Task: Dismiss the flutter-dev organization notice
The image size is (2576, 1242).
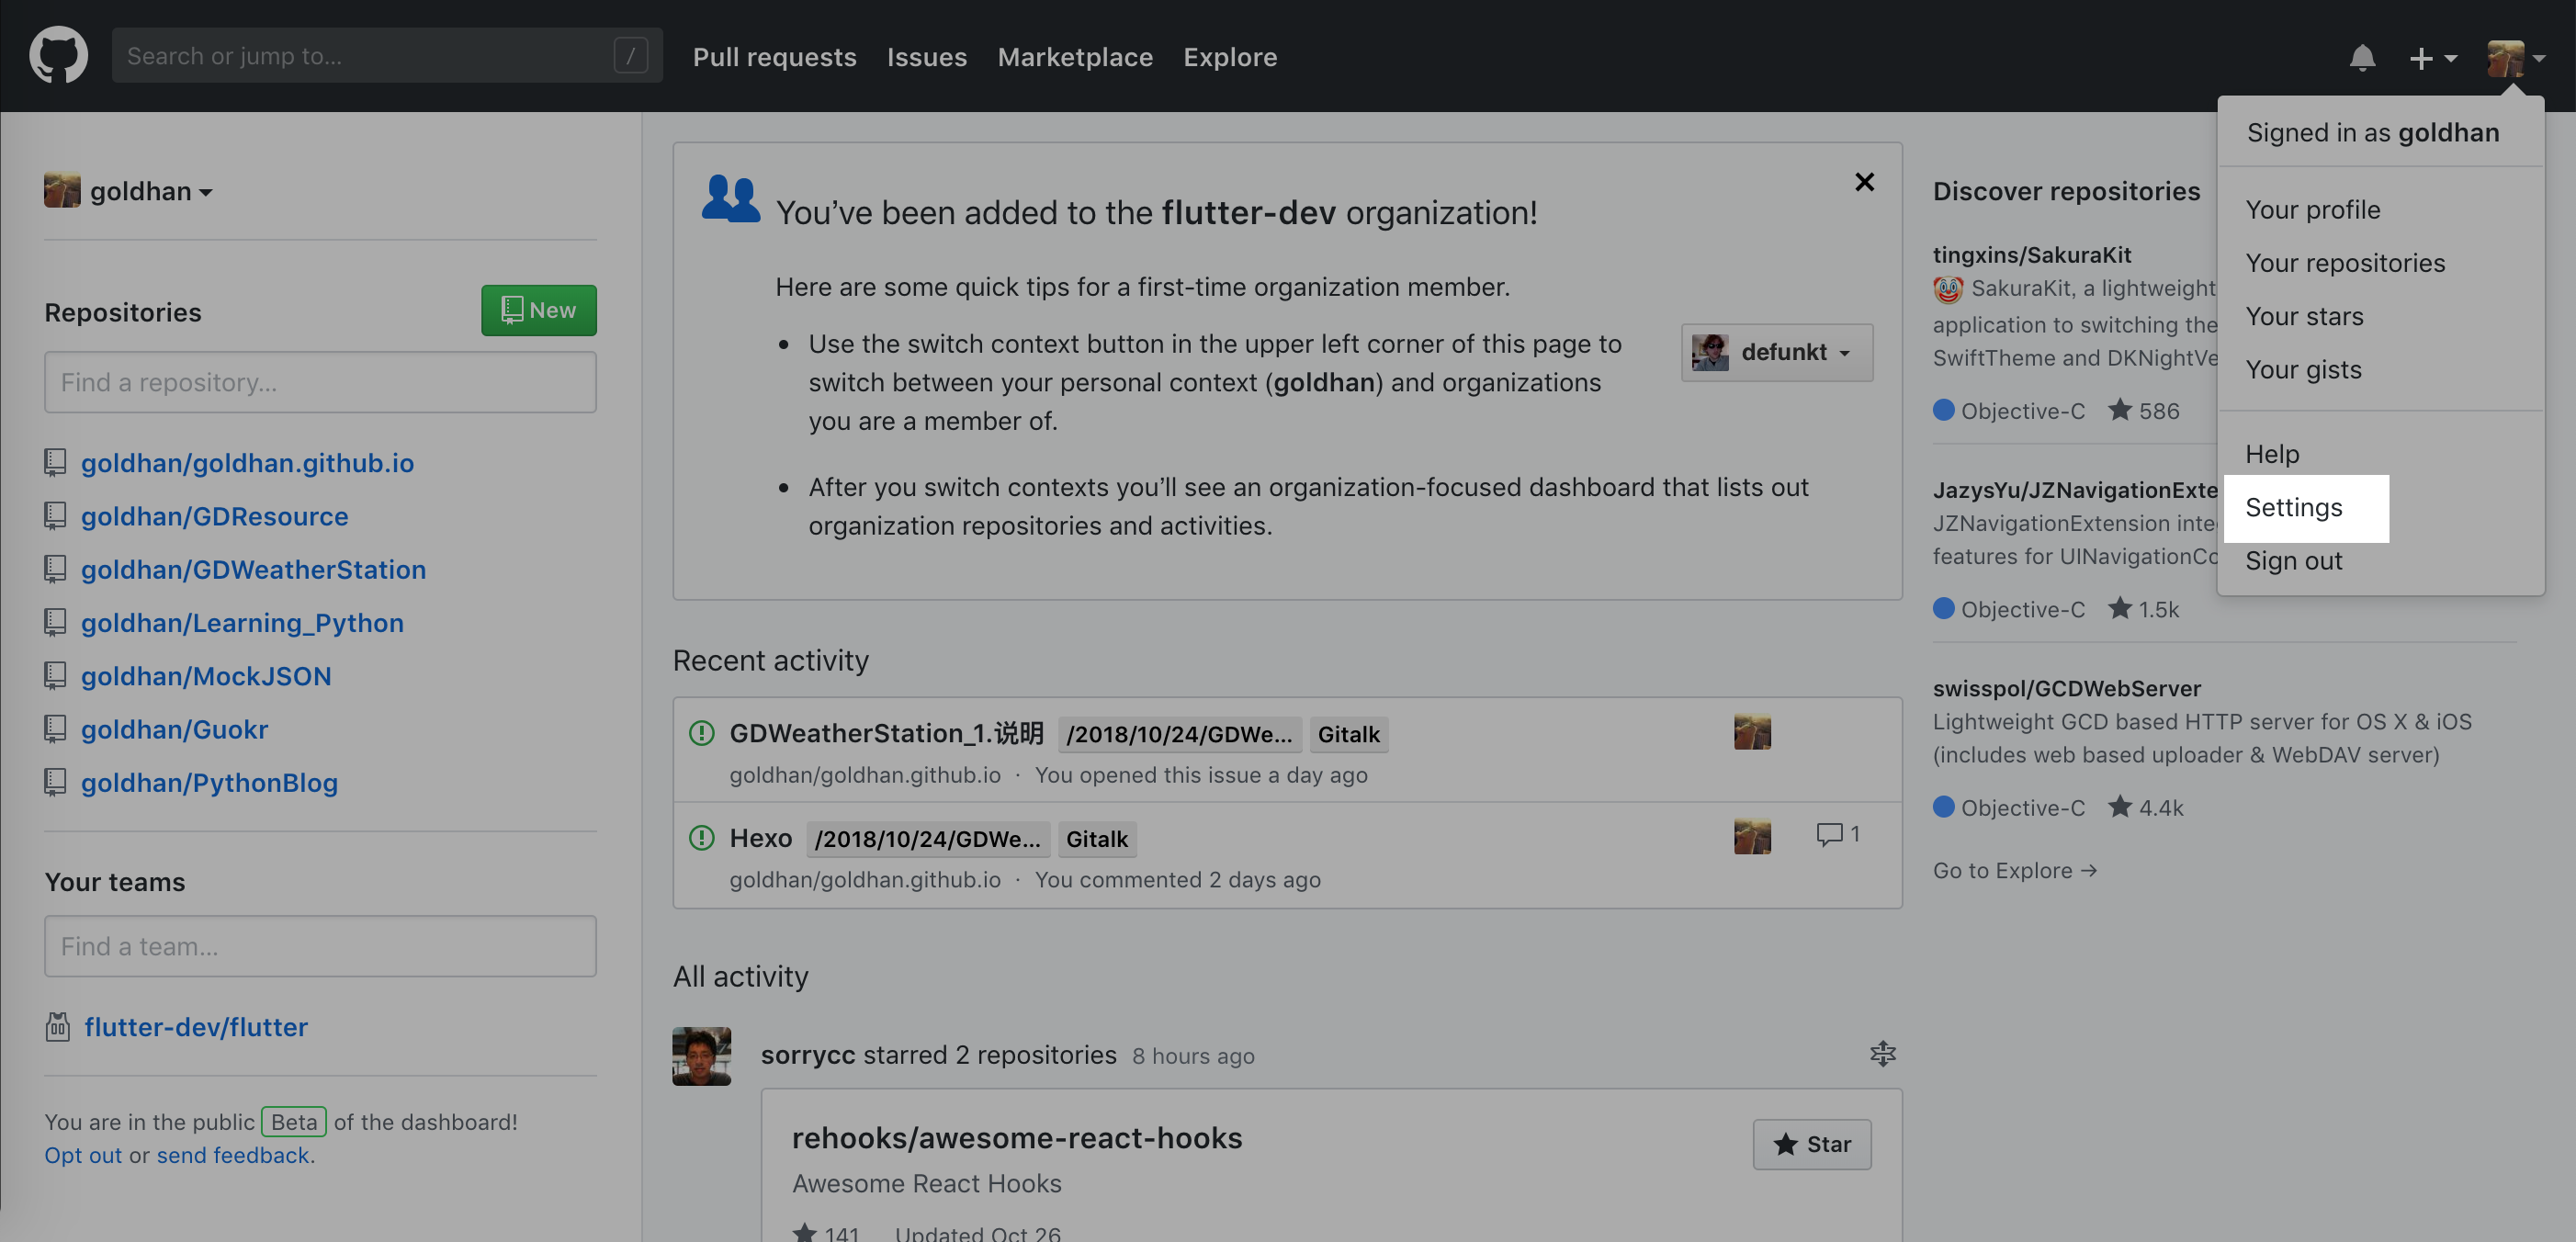Action: coord(1864,182)
